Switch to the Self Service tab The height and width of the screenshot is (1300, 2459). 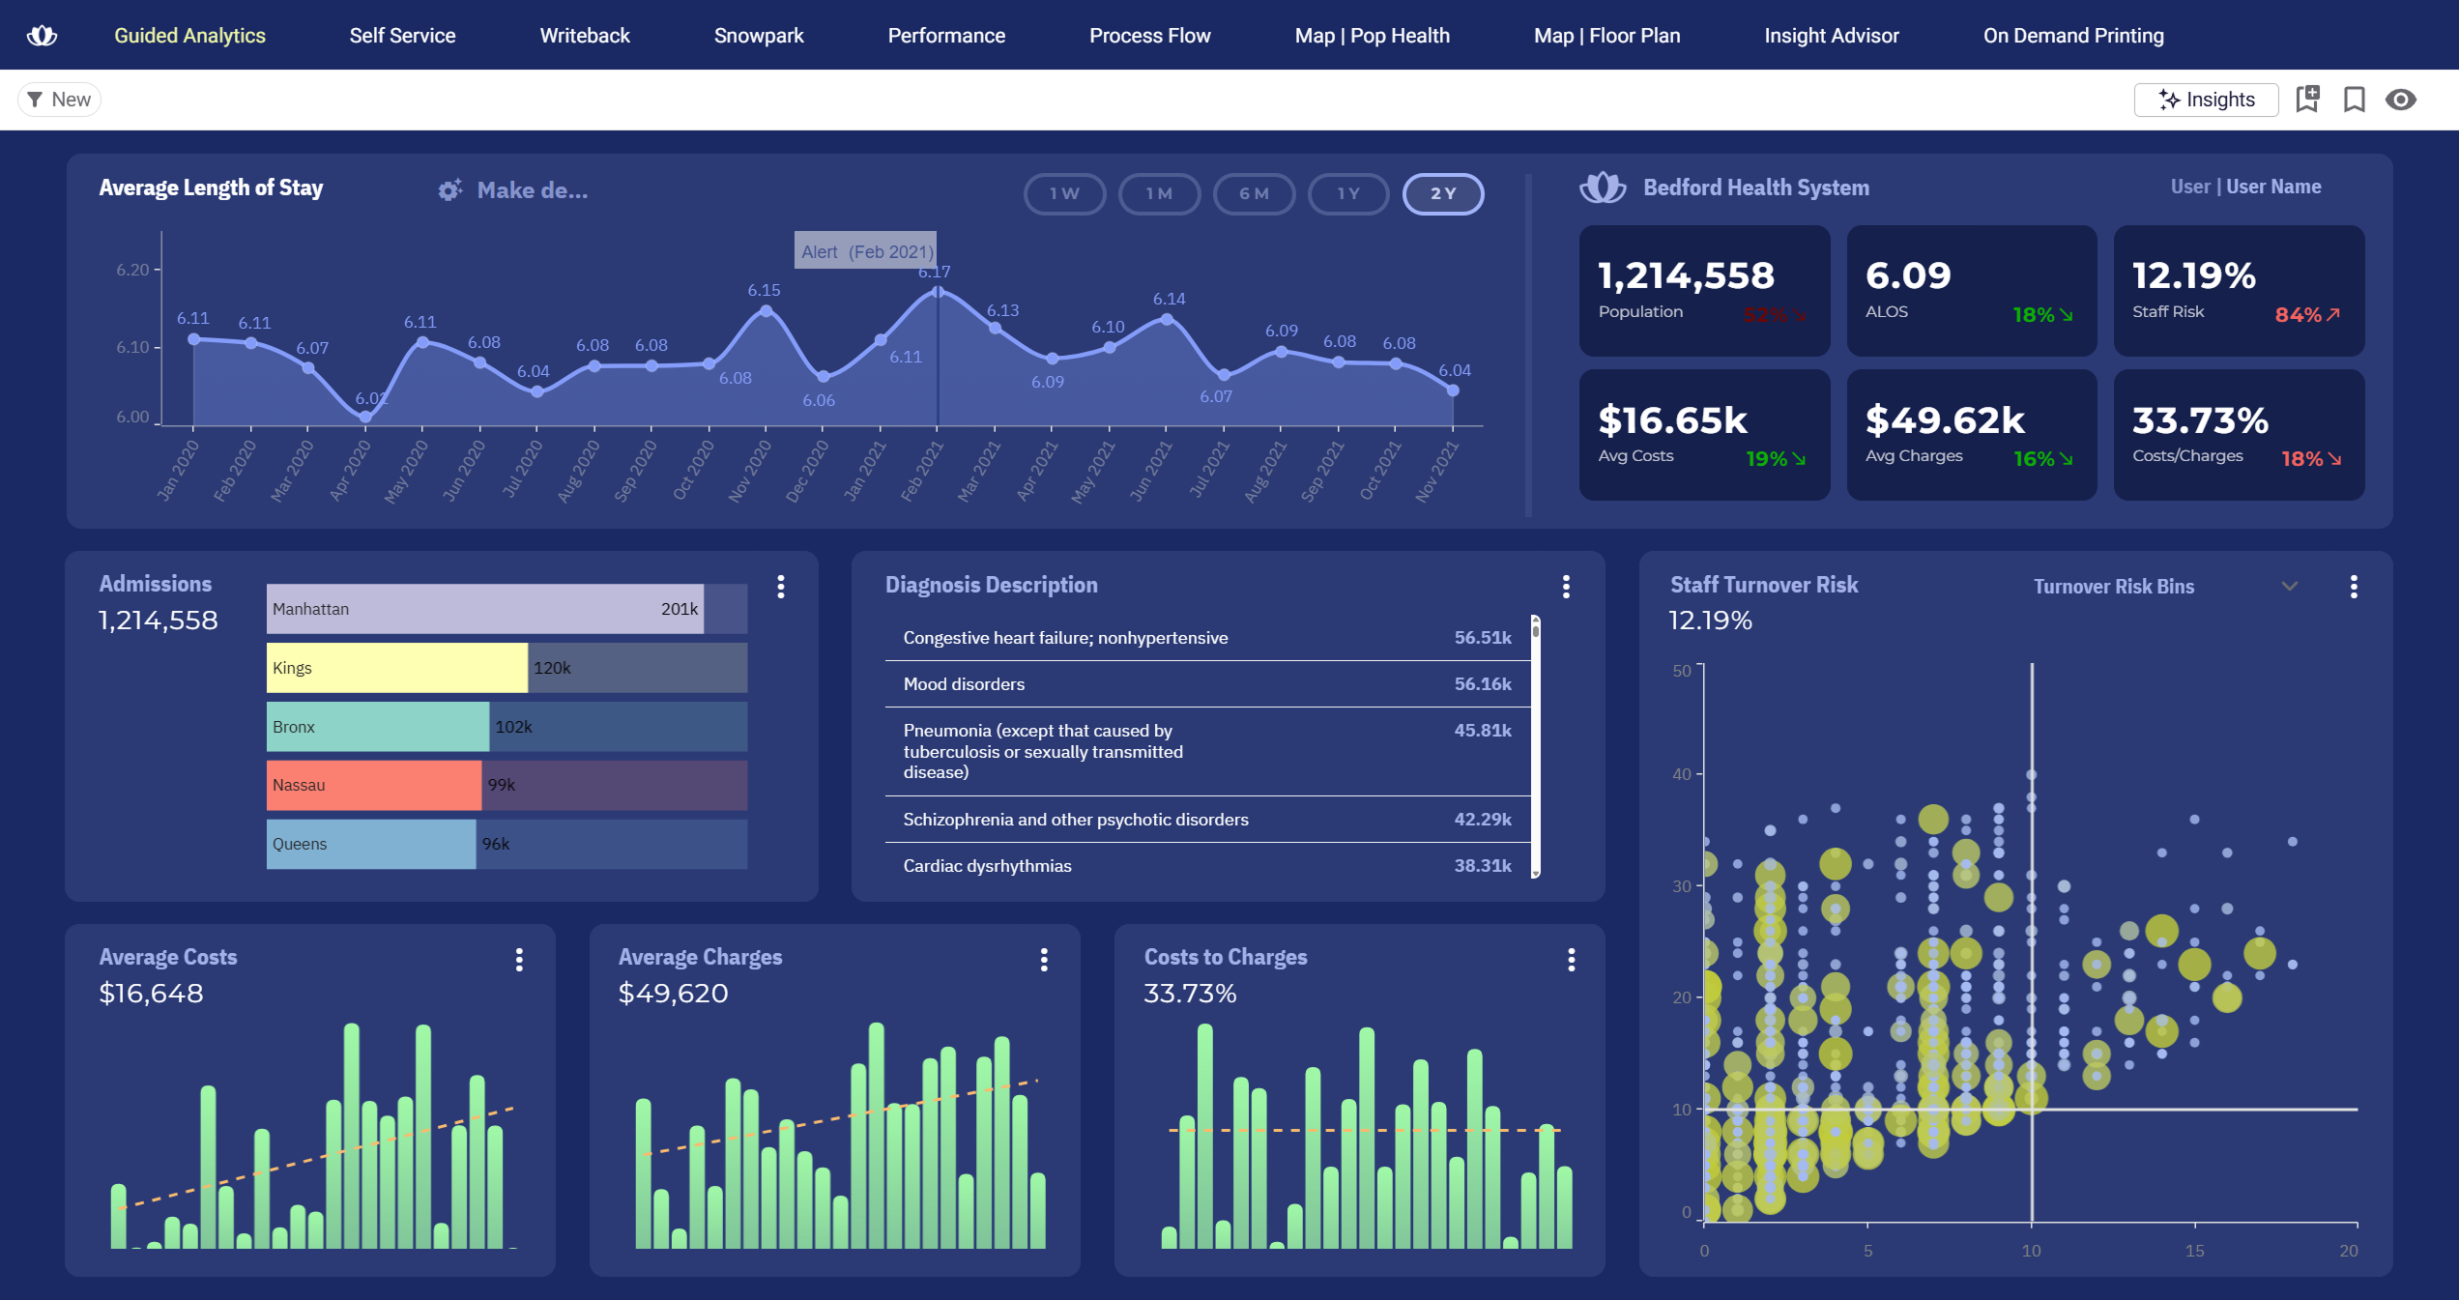pyautogui.click(x=402, y=36)
